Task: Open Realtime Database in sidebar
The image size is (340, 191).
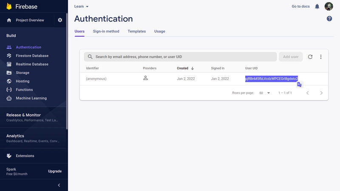Action: coord(32,64)
